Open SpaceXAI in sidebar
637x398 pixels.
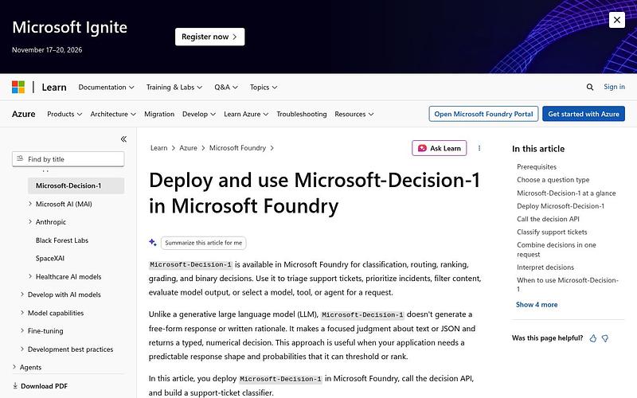(x=50, y=258)
